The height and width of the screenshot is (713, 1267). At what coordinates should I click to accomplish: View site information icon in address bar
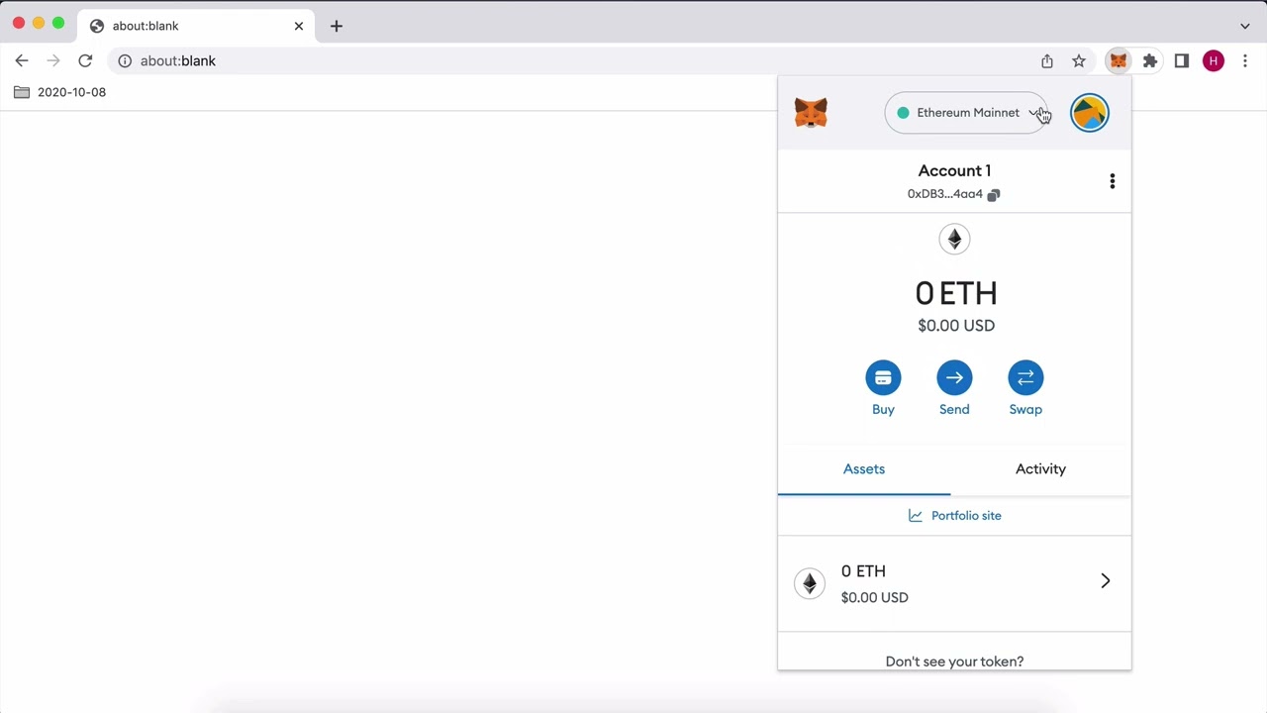click(125, 61)
